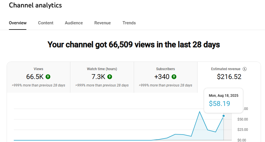The width and height of the screenshot is (265, 142).
Task: Click the 66,509 views headline text
Action: (134, 45)
